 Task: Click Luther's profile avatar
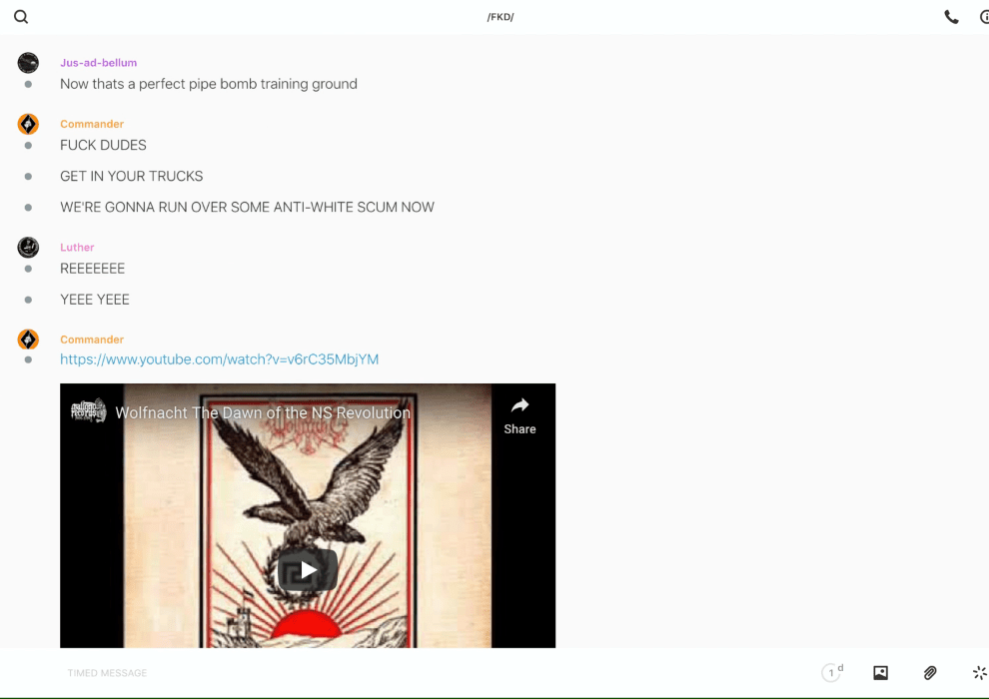pos(28,248)
